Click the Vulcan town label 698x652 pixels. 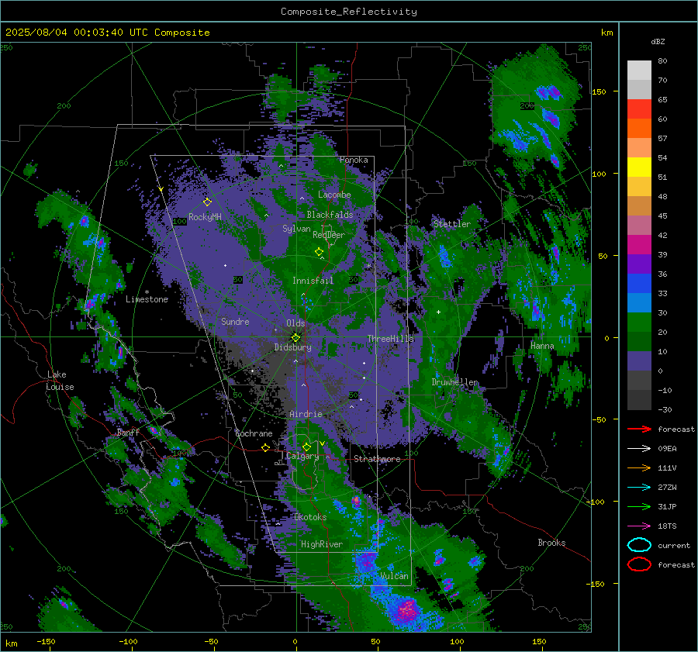point(394,576)
